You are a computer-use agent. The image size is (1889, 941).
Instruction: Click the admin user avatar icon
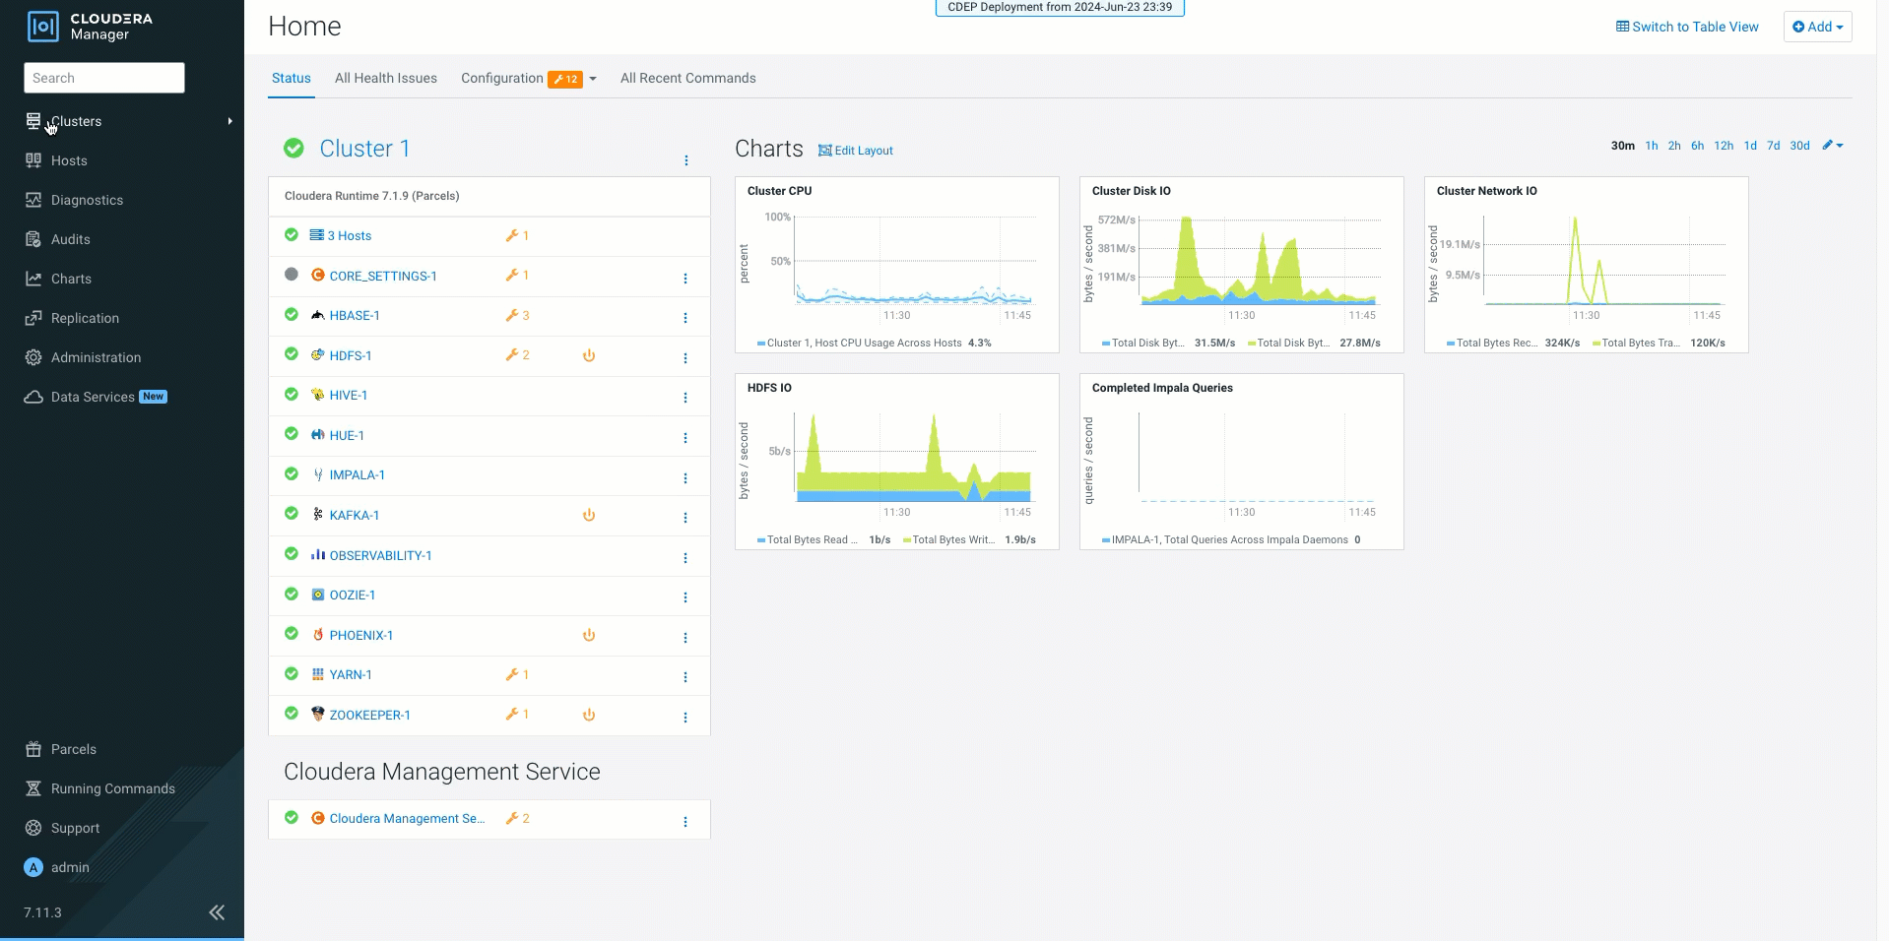[33, 867]
